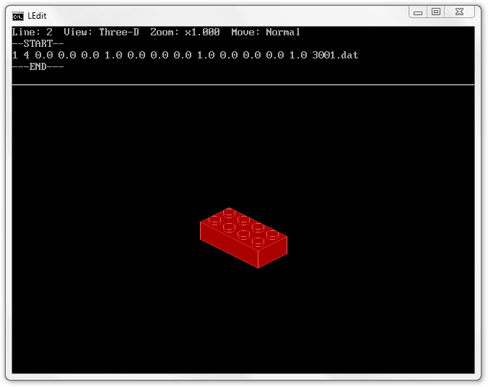
Task: Click the horizontal divider below the listing
Action: click(243, 84)
